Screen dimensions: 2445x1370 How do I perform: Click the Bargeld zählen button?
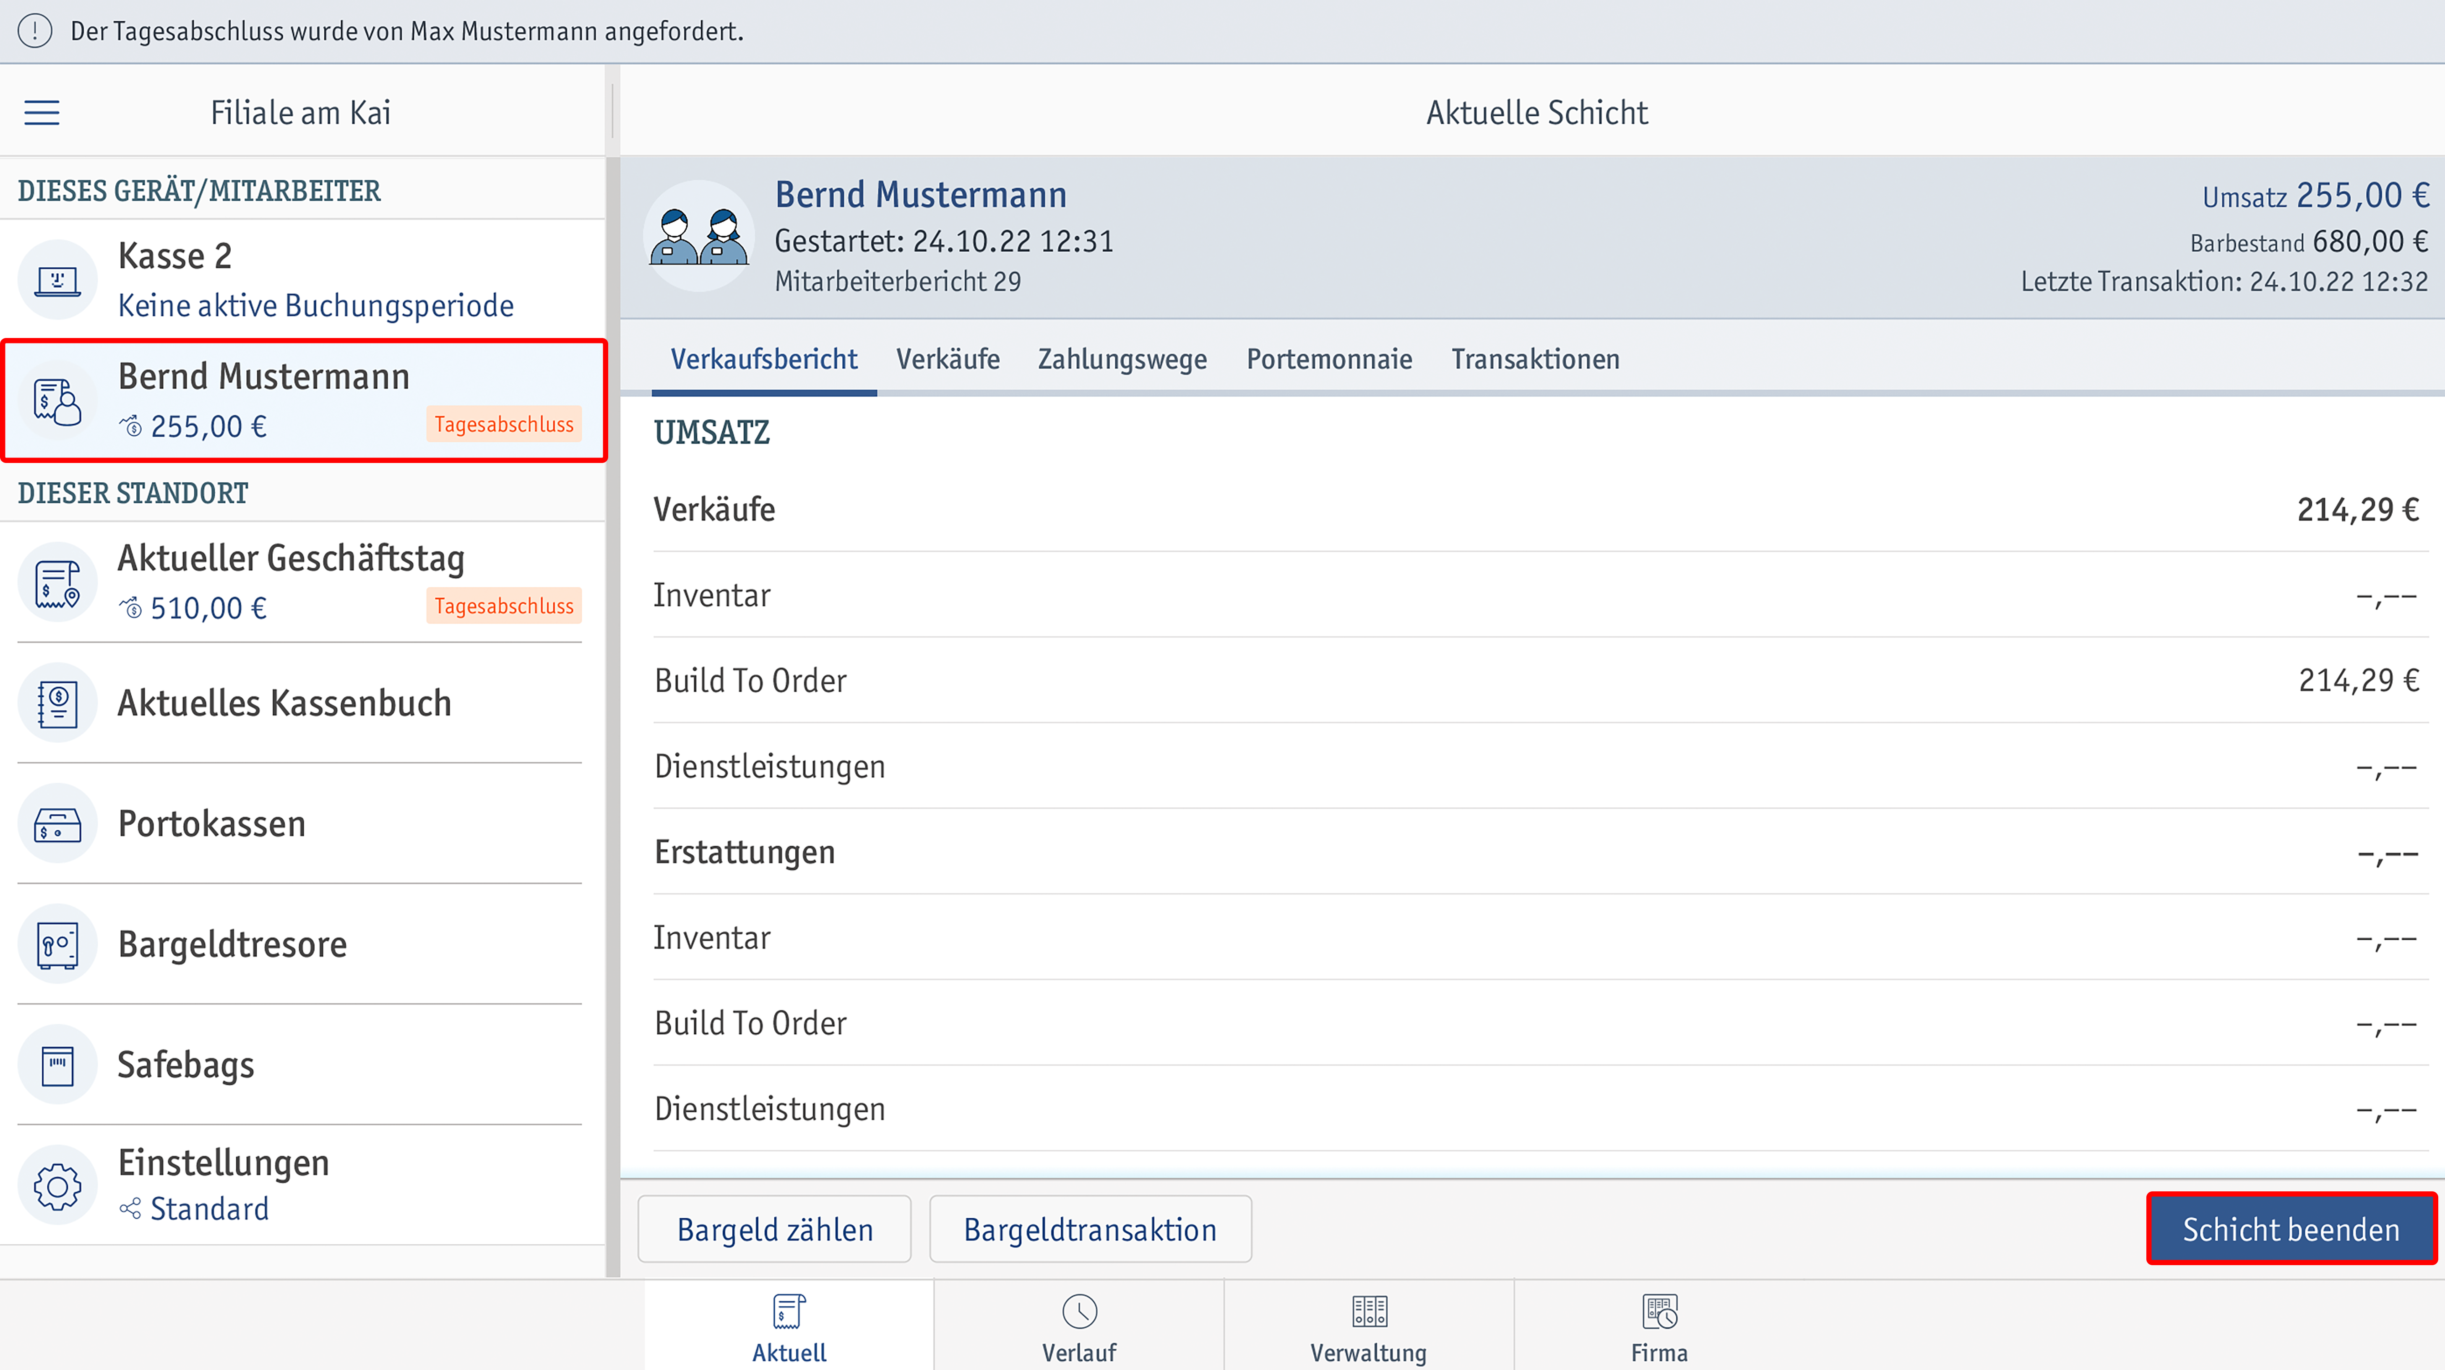(x=774, y=1229)
